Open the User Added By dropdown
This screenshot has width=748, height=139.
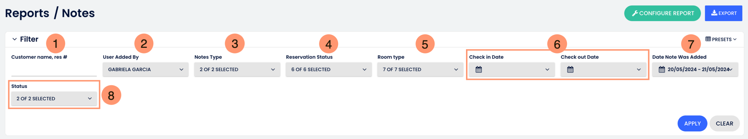(x=145, y=69)
